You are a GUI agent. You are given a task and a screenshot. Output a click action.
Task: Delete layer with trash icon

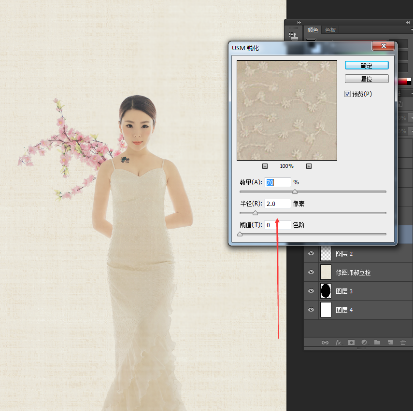pyautogui.click(x=403, y=342)
